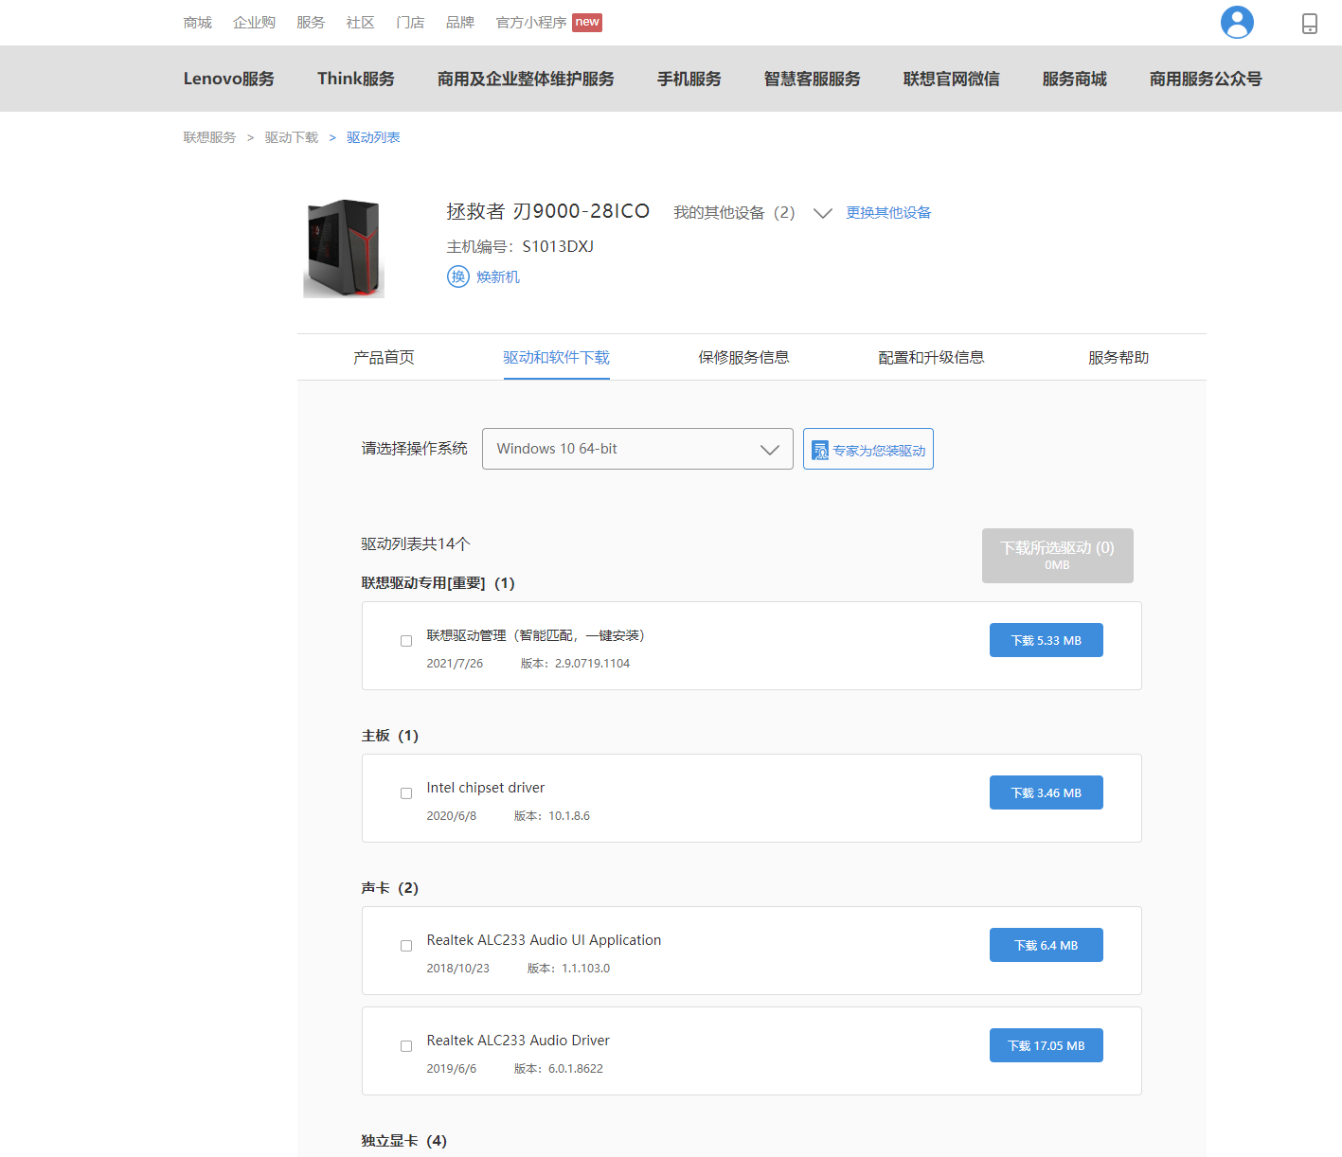1342x1157 pixels.
Task: Click 联想驱动专用[重要] (1) heading
Action: [x=438, y=583]
